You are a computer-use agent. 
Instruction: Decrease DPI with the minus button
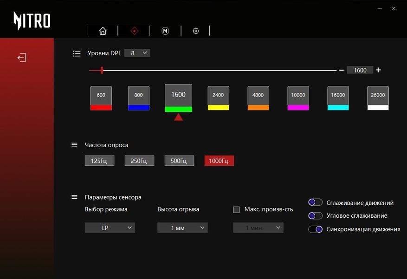coord(342,71)
